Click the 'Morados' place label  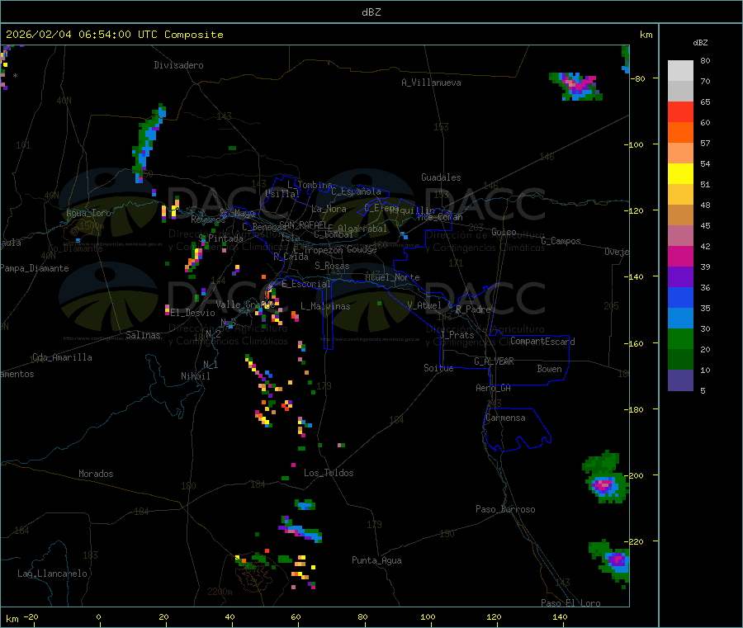point(96,474)
